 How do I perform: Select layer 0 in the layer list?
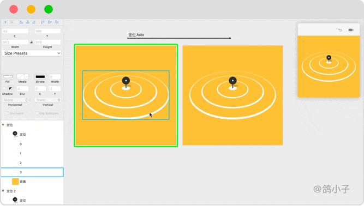point(32,144)
